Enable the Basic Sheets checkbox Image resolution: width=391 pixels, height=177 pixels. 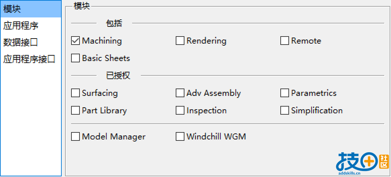75,58
